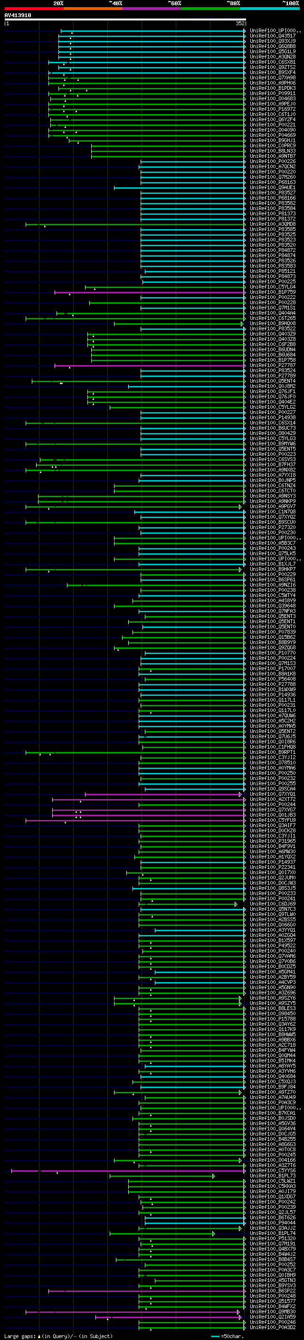Click the UniRef100_B8LN33 label
The width and height of the screenshot is (304, 1340).
point(272,151)
